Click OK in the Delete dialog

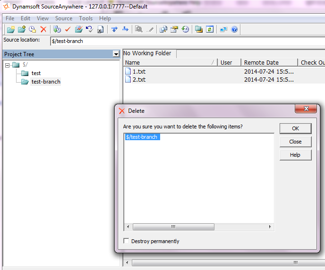pyautogui.click(x=295, y=128)
